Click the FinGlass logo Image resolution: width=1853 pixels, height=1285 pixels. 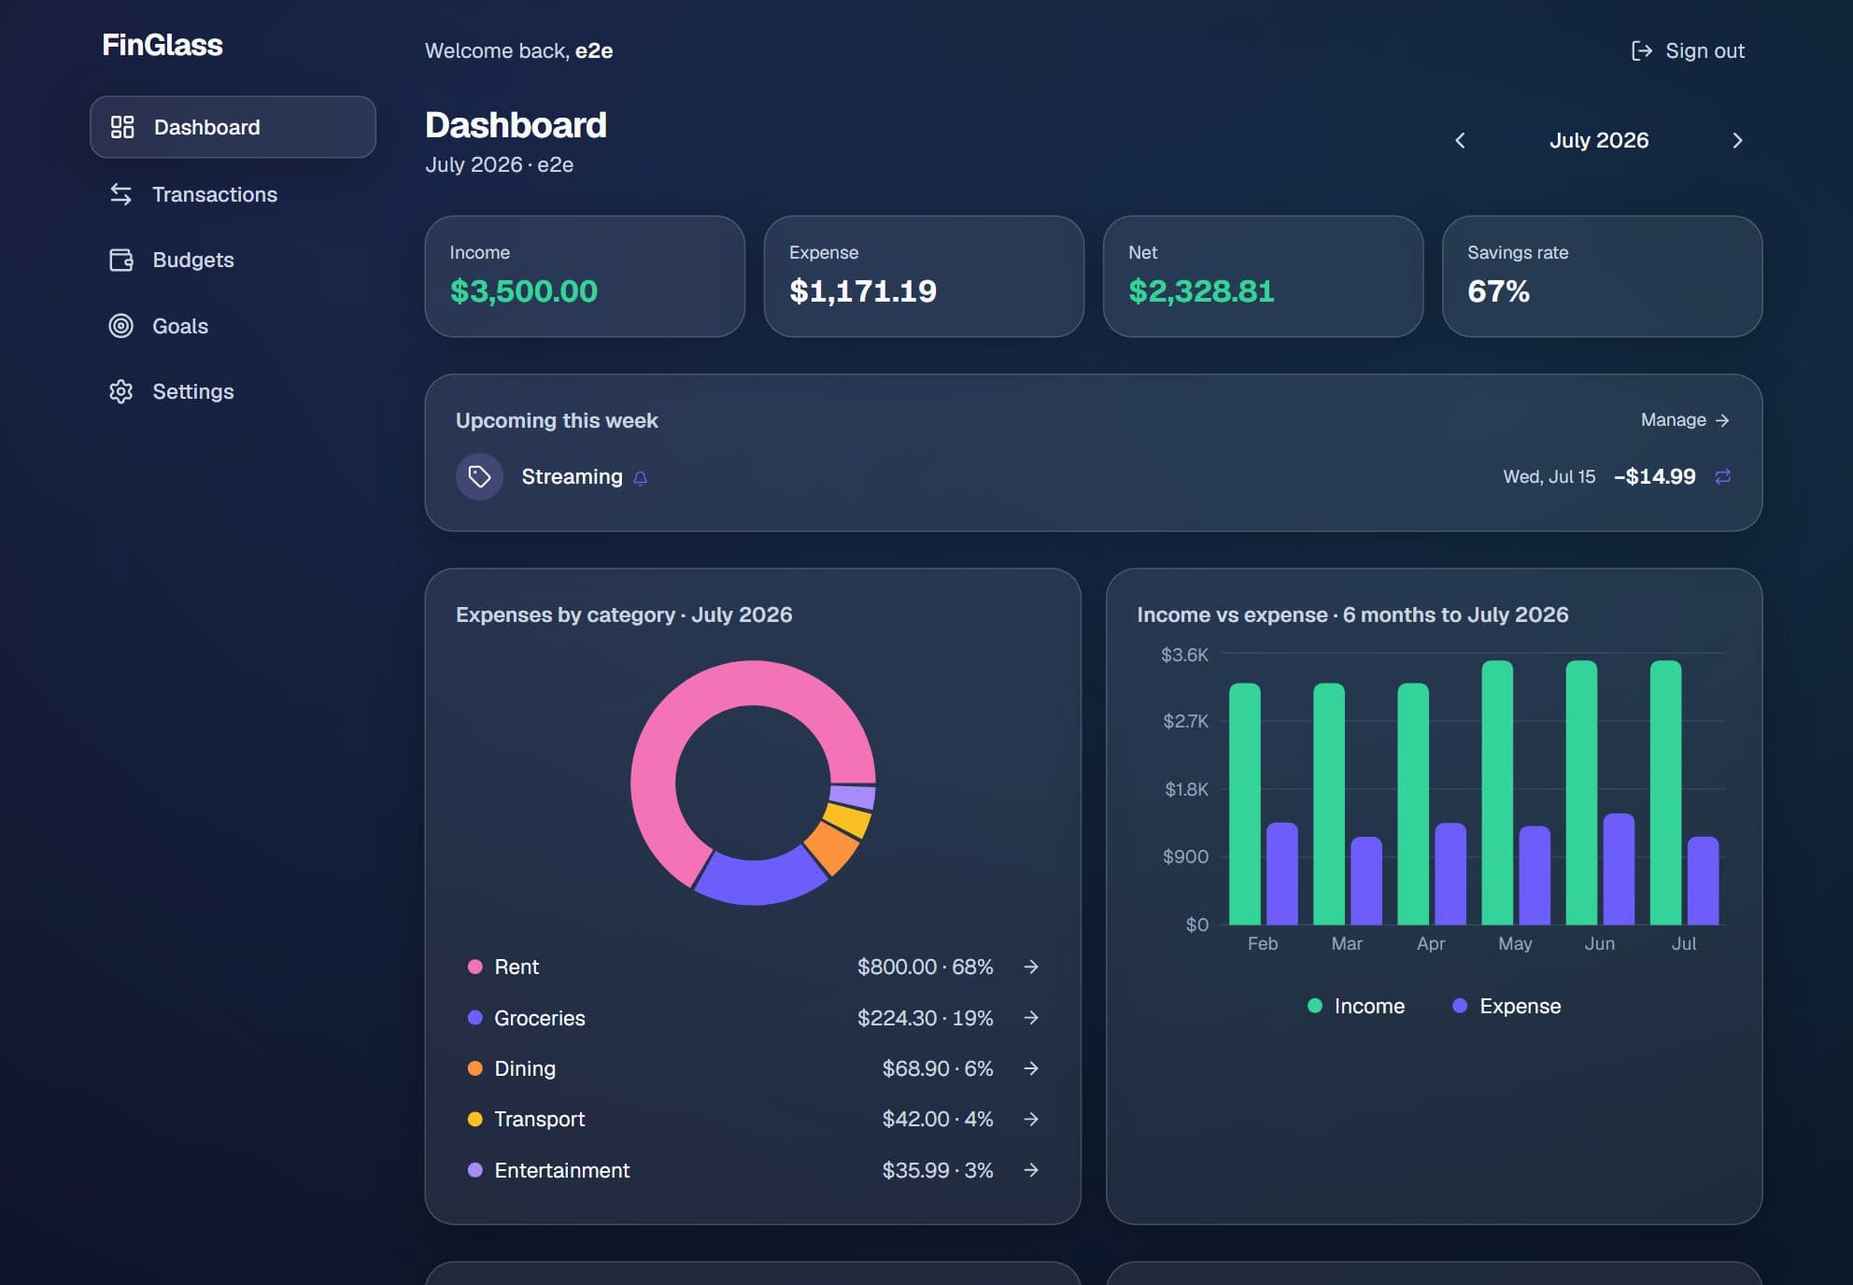163,45
